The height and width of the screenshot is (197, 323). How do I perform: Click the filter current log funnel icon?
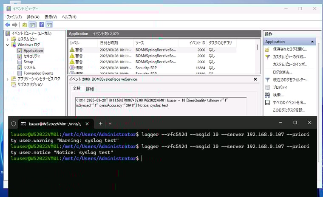(267, 80)
